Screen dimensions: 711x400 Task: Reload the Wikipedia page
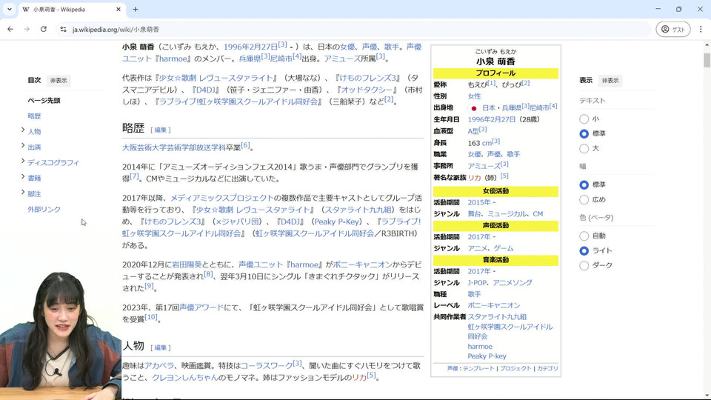pyautogui.click(x=44, y=29)
